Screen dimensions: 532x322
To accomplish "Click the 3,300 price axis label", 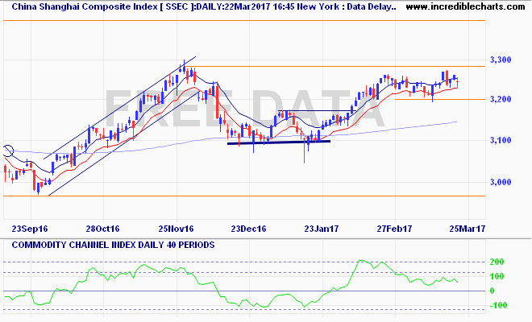I will [x=501, y=60].
